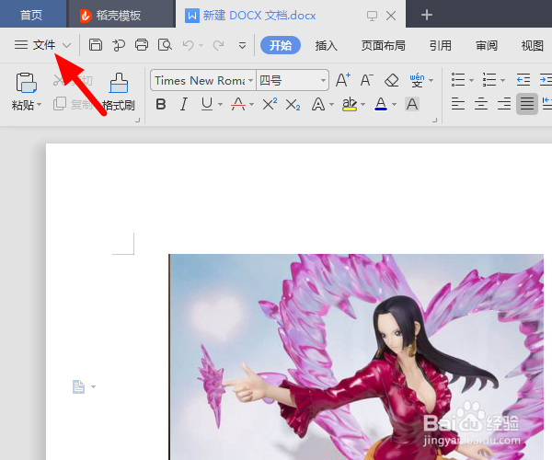Align text right
This screenshot has height=460, width=552.
(x=504, y=104)
